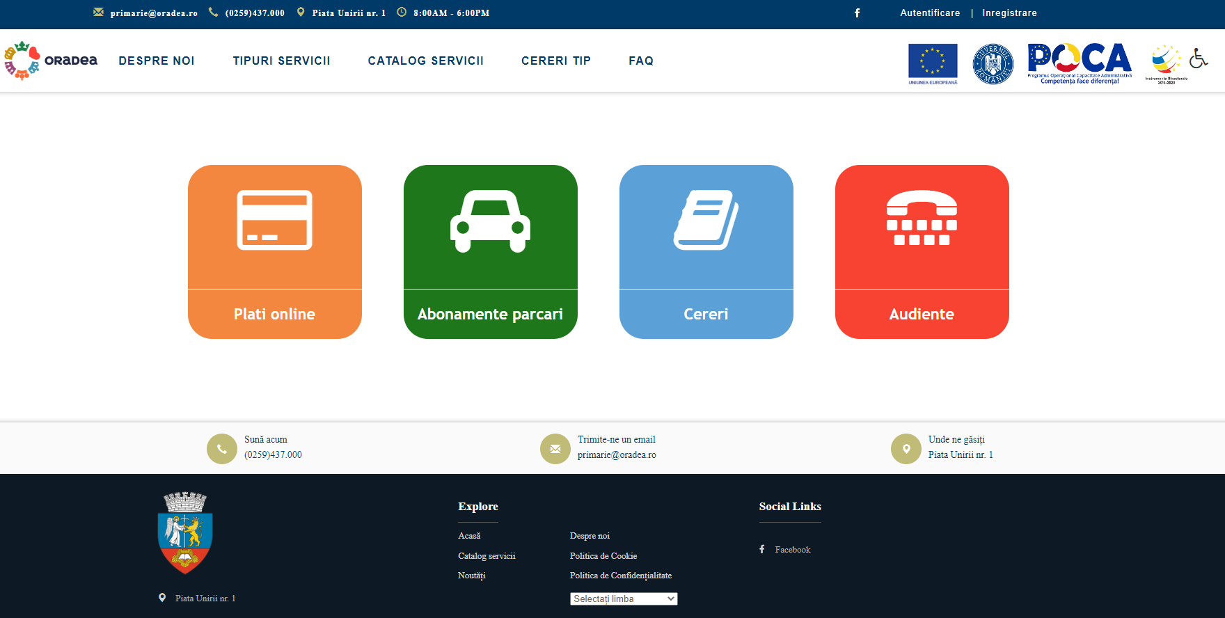Open the Acasă footer link
The height and width of the screenshot is (618, 1225).
[x=469, y=536]
